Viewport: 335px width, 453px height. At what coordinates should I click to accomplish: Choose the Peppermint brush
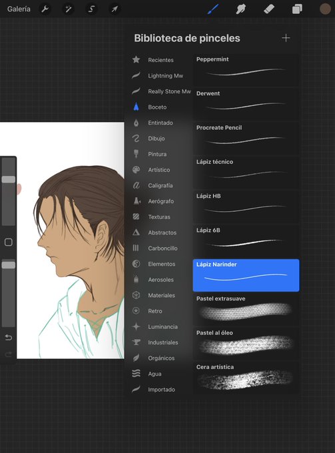(x=246, y=70)
